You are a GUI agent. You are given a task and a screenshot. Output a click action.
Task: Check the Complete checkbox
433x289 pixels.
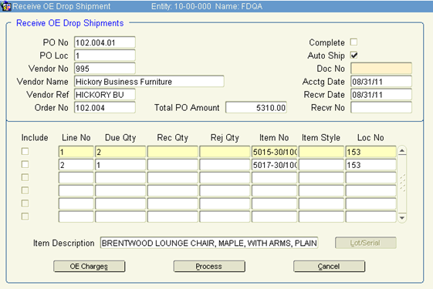[354, 42]
